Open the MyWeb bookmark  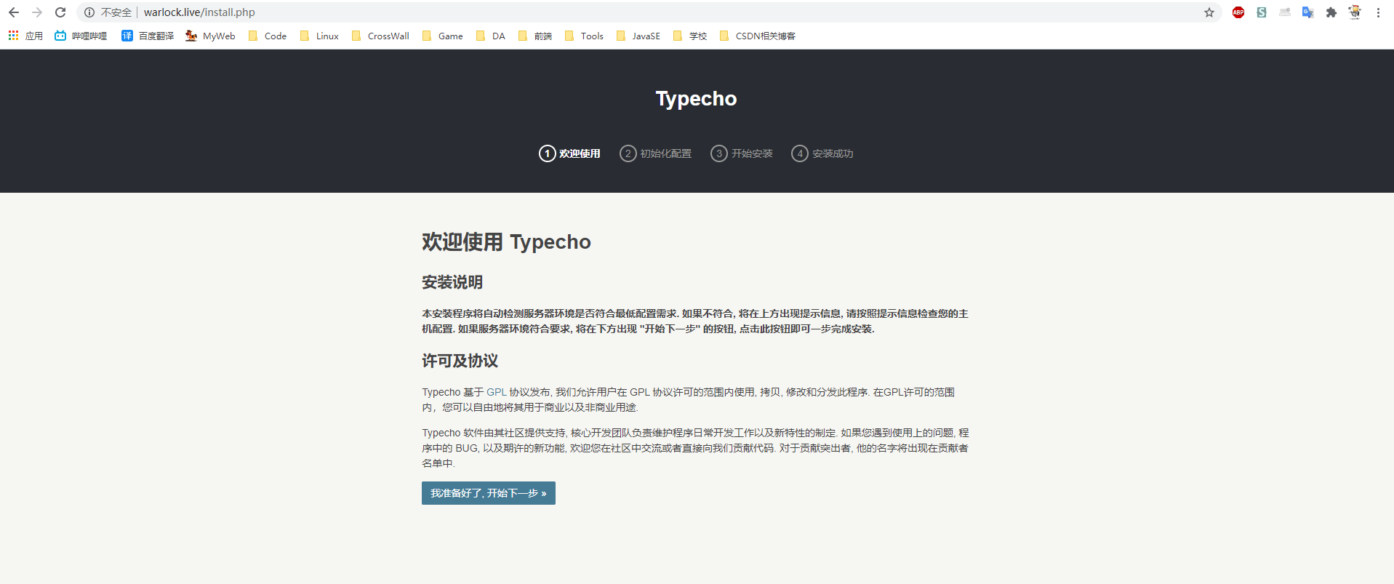point(210,36)
